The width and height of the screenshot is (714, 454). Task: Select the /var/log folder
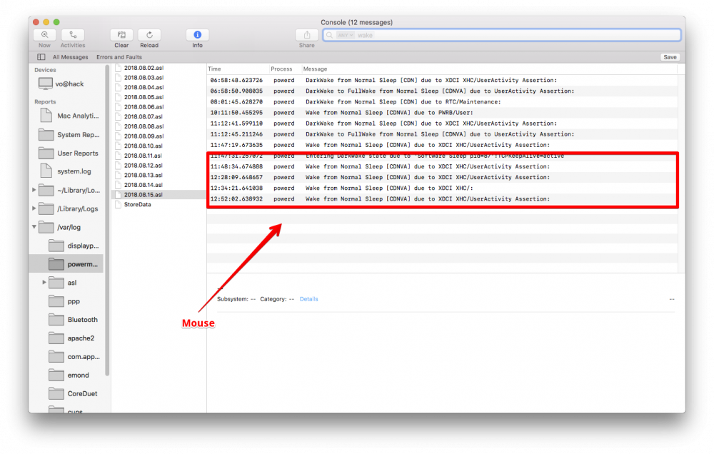click(x=60, y=227)
